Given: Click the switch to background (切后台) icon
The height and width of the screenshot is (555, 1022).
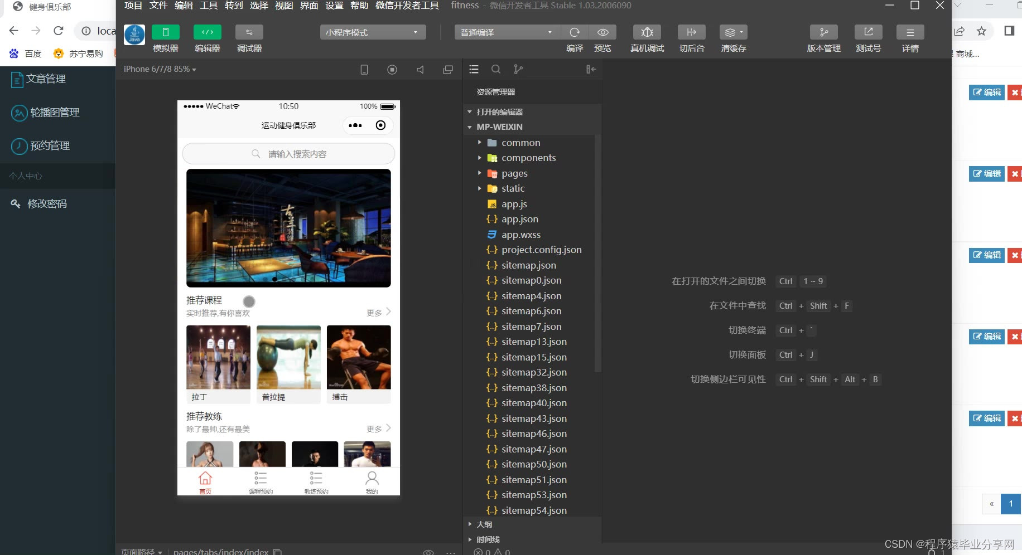Looking at the screenshot, I should [692, 32].
